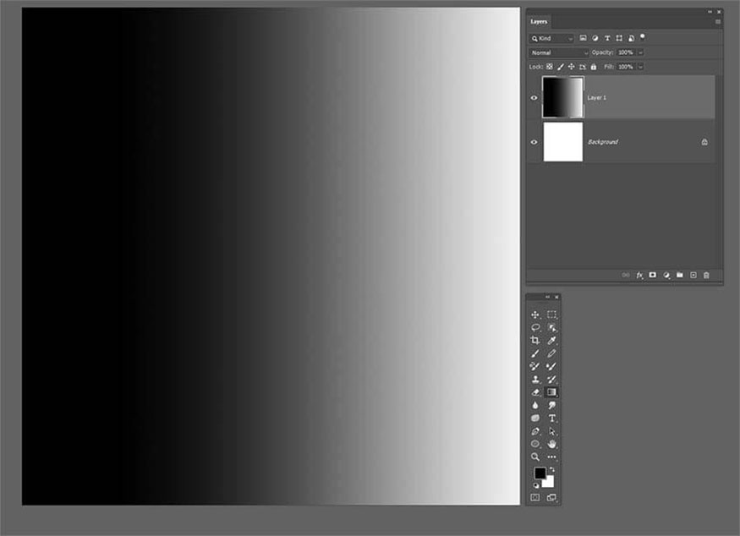The width and height of the screenshot is (740, 536).
Task: Toggle filter for adjustment layers
Action: [595, 38]
